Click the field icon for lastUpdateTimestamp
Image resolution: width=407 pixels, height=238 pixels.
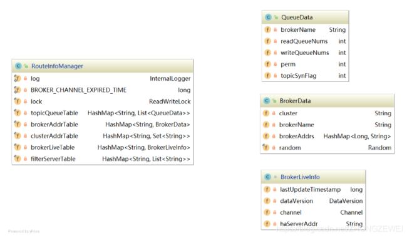[x=267, y=190]
